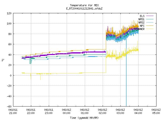Click the y-axis value 60
Image resolution: width=161 pixels, height=120 pixels.
[x=10, y=44]
